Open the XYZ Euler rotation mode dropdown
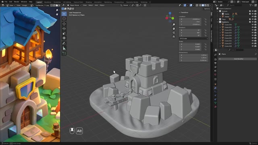This screenshot has width=258, height=145. pos(193,39)
